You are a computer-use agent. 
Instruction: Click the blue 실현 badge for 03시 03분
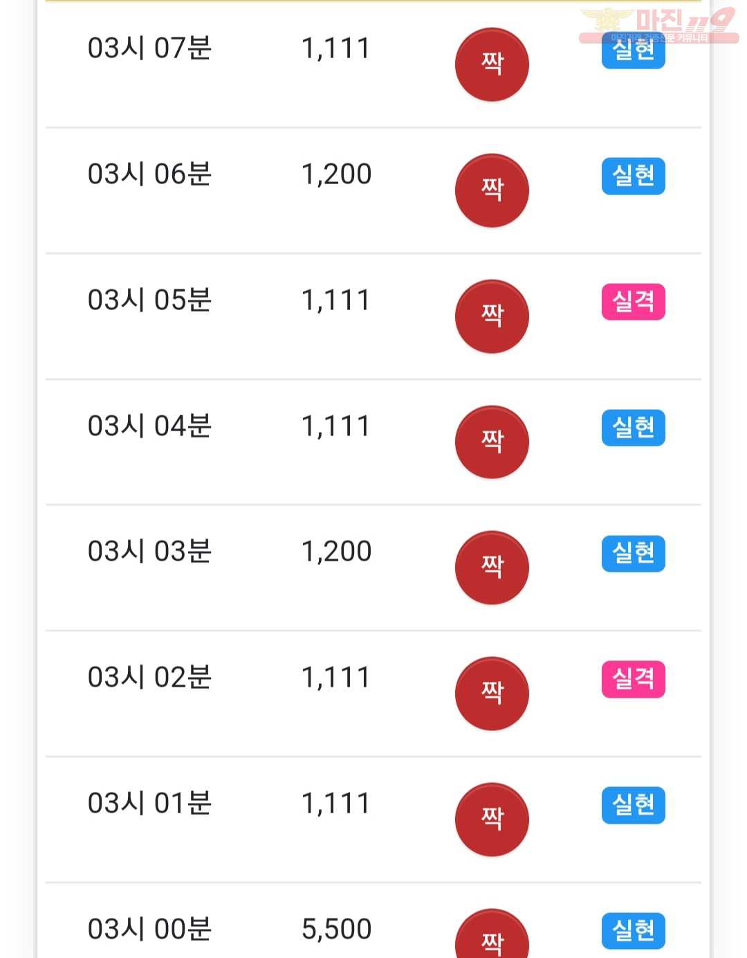tap(634, 554)
